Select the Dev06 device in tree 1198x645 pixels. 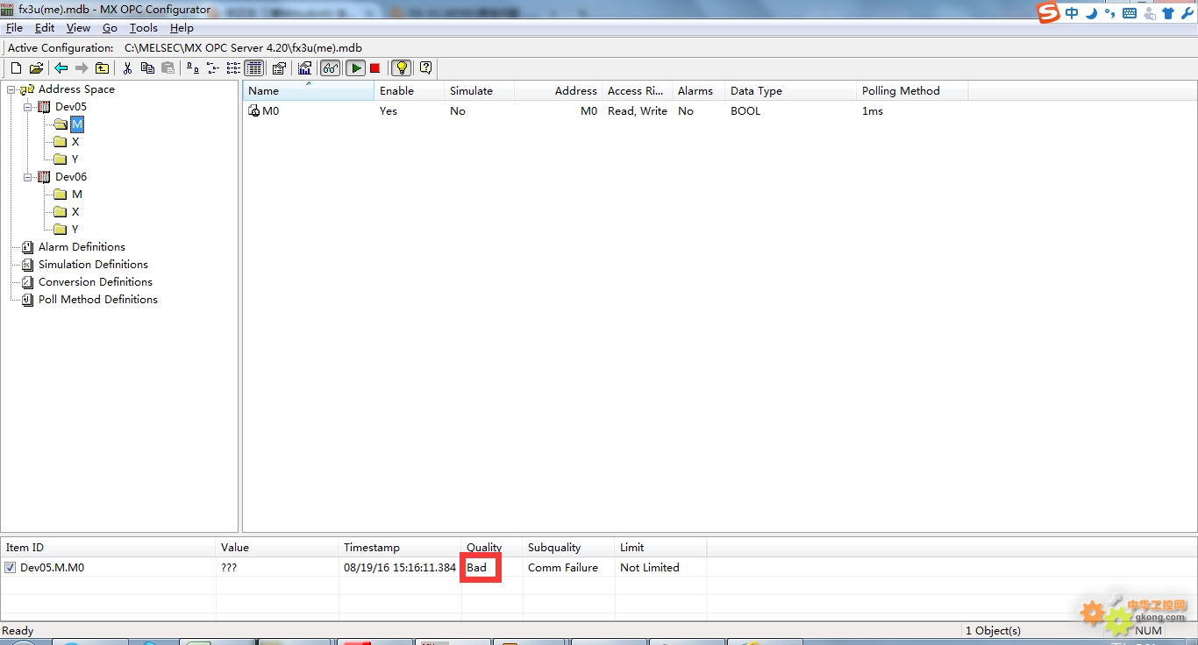pyautogui.click(x=71, y=177)
